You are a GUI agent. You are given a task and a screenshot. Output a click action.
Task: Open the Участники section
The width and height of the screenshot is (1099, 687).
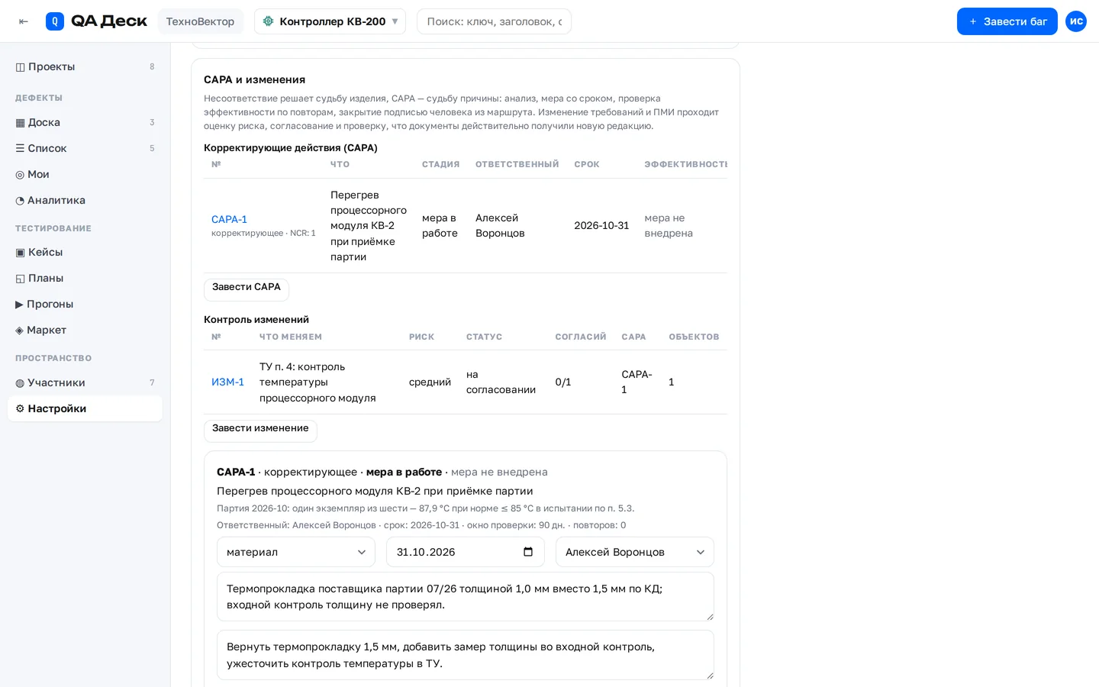pyautogui.click(x=85, y=382)
